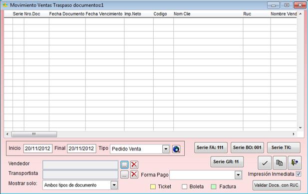Click the white Boleta color swatch
This screenshot has width=308, height=194.
(x=184, y=186)
